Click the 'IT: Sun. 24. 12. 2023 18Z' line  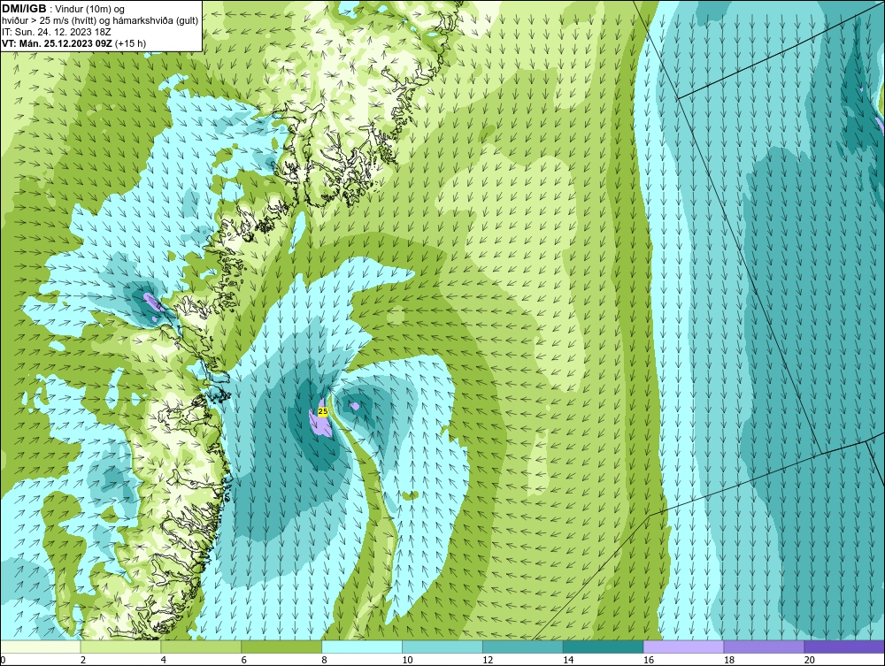tap(57, 32)
